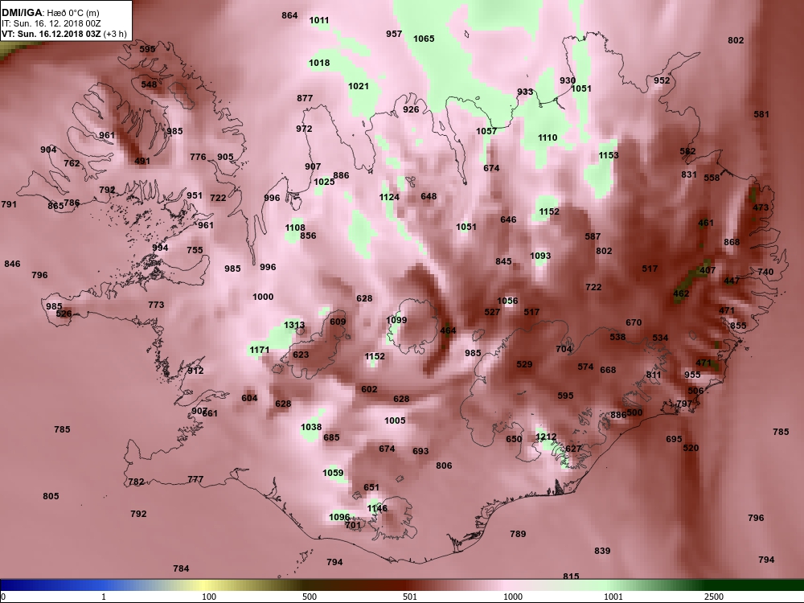Select the 464 value beside central glacier
This screenshot has height=603, width=804.
point(448,330)
